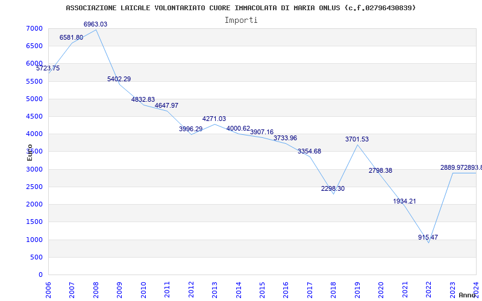Screen dimensions: 482x301
Task: Click the x-axis year 2008
Action: [96, 290]
